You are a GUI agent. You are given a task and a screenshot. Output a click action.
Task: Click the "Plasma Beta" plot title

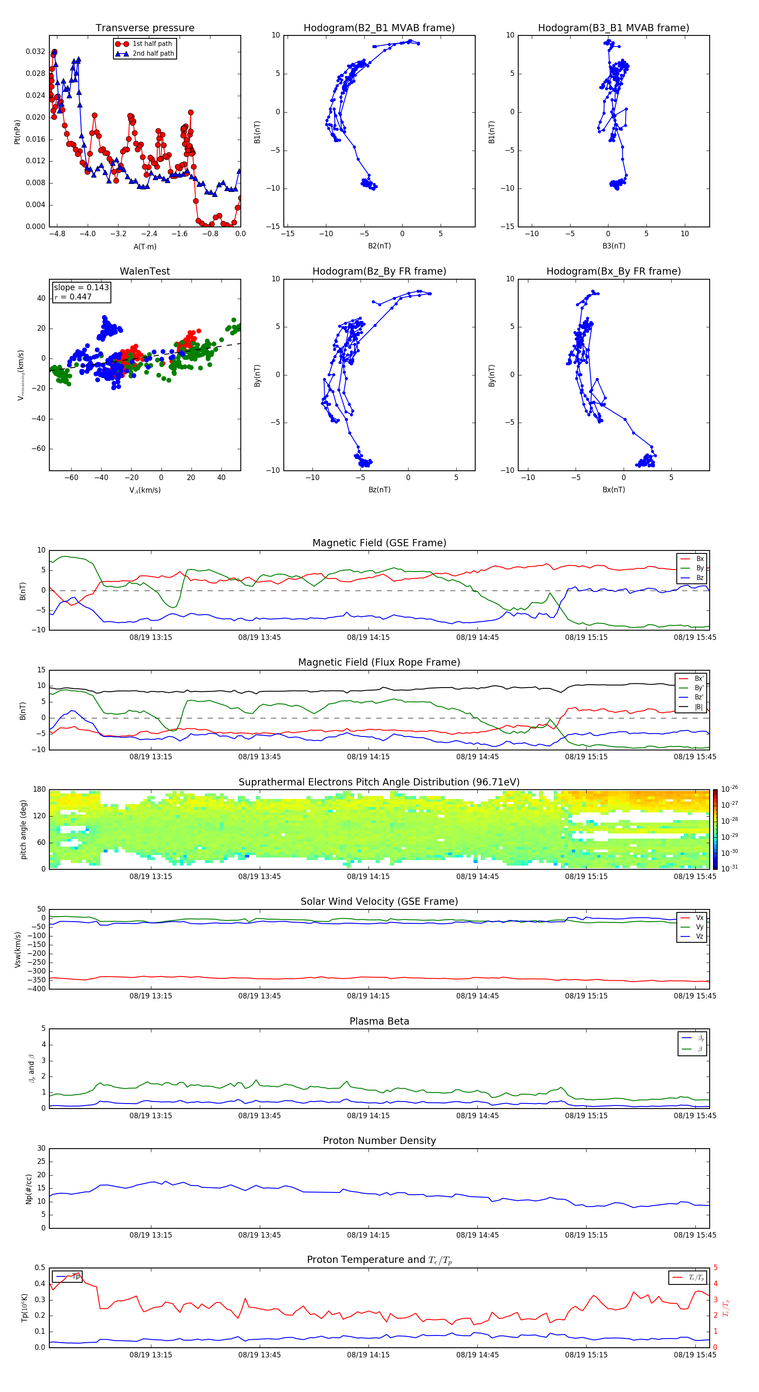coord(379,1022)
